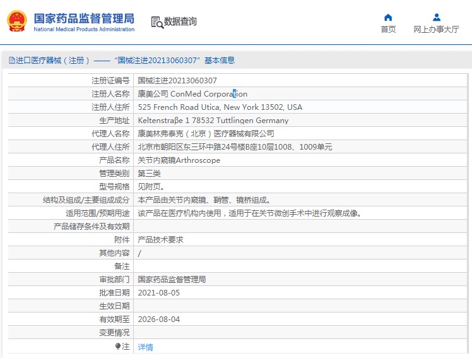Viewport: 472px width, 358px height.
Task: Click the document icon before 进口医疗器械
Action: (x=12, y=61)
